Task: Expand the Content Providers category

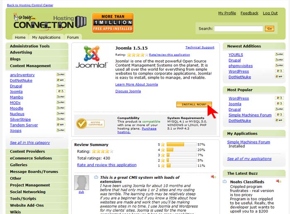Action: click(37, 151)
